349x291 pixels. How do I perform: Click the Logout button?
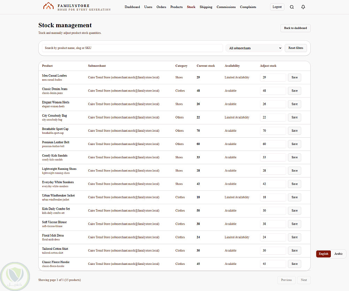277,7
